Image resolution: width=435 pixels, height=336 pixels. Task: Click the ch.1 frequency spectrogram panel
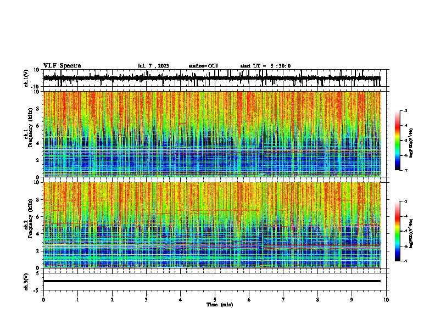tap(212, 134)
